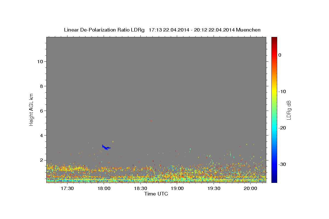Click the 'LDRg dB' colorbar label

click(288, 110)
